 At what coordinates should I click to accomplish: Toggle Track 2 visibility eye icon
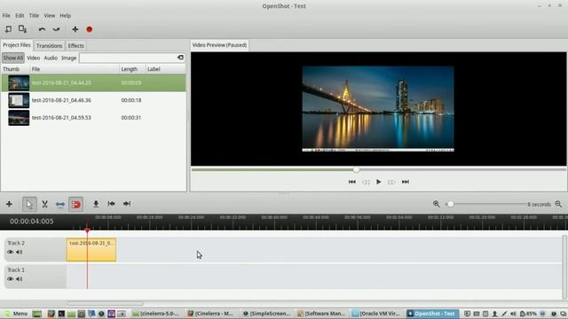pos(10,252)
